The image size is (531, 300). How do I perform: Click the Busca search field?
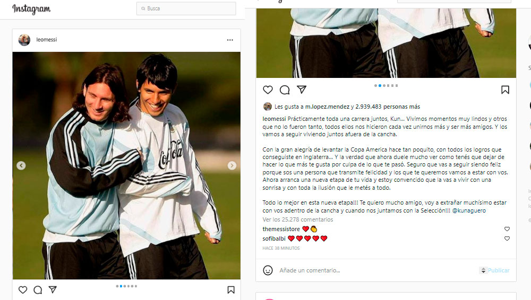(186, 8)
